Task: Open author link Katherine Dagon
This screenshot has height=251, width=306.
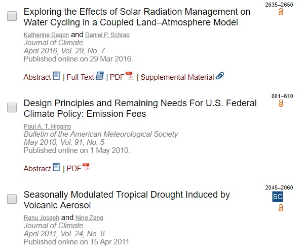Action: point(46,35)
